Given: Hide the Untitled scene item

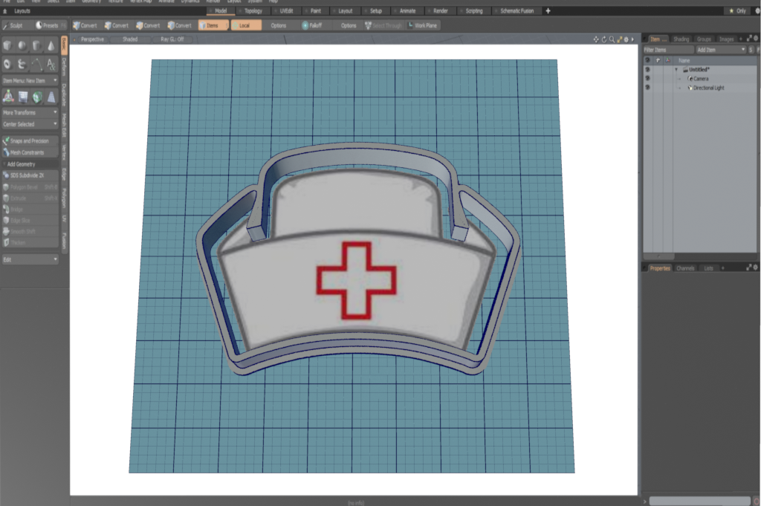Looking at the screenshot, I should click(647, 69).
